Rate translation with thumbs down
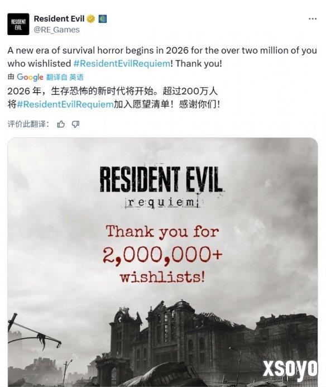The image size is (326, 387). pos(75,124)
